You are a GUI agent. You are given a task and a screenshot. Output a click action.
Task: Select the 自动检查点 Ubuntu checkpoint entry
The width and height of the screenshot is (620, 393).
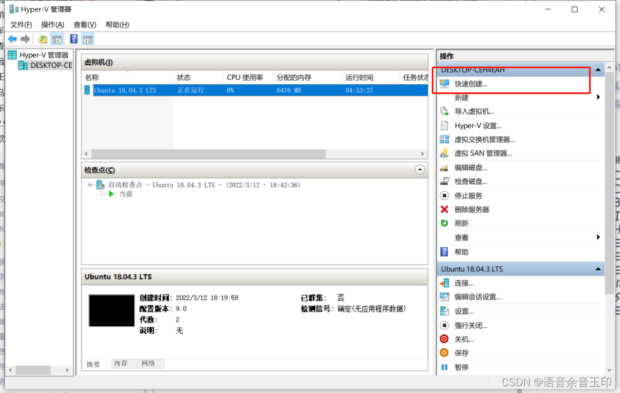click(204, 185)
